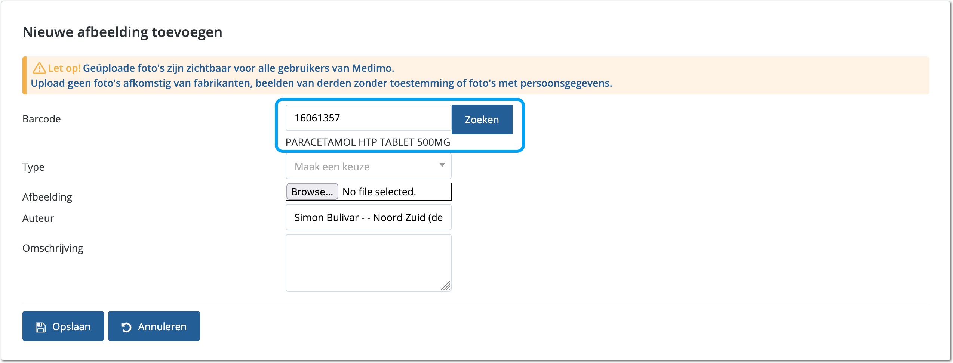Click the Afbeelding field label
This screenshot has height=363, width=953.
(x=47, y=197)
